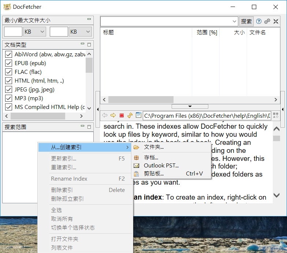Expand the maximum size KB dropdown

[80, 32]
